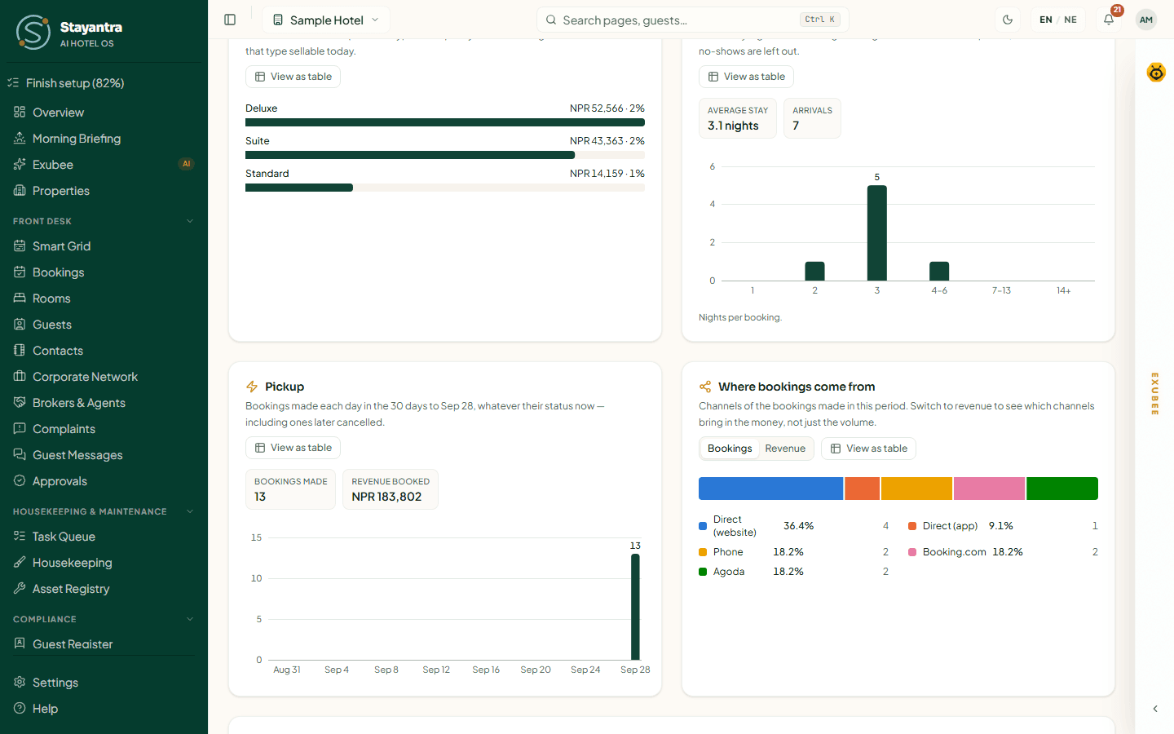
Task: Open Housekeeping in the sidebar
Action: pos(104,563)
